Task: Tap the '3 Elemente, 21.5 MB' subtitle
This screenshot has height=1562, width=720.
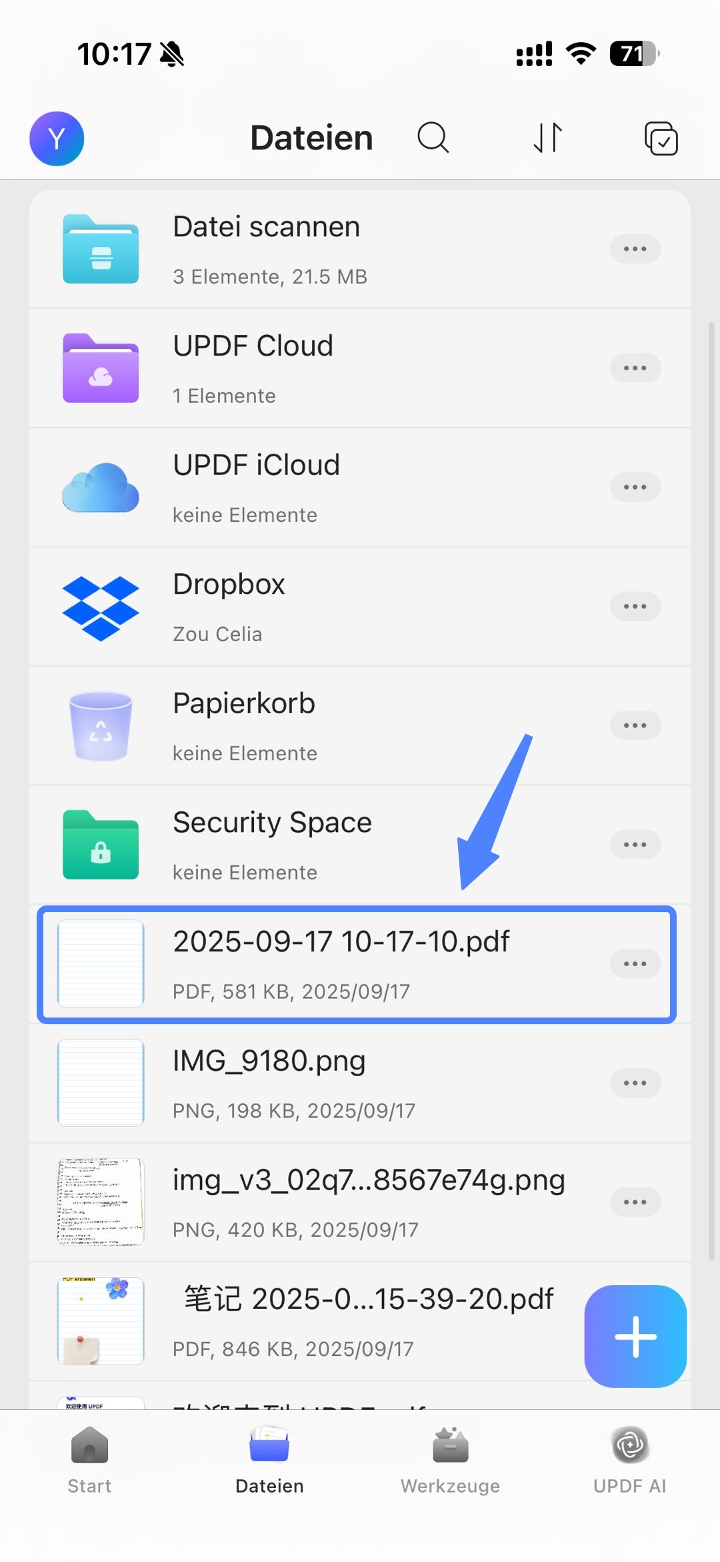Action: click(270, 277)
